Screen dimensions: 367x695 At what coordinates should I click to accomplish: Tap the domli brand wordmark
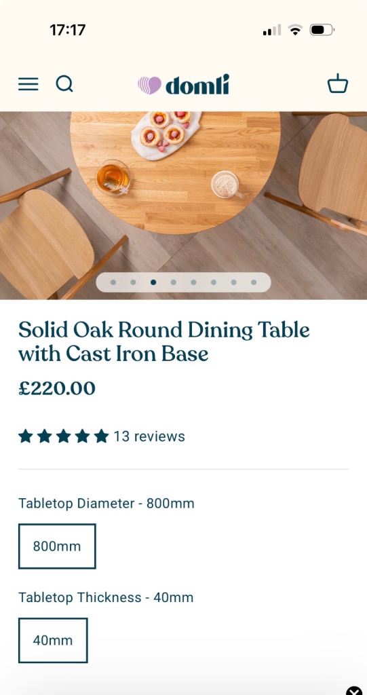click(197, 84)
